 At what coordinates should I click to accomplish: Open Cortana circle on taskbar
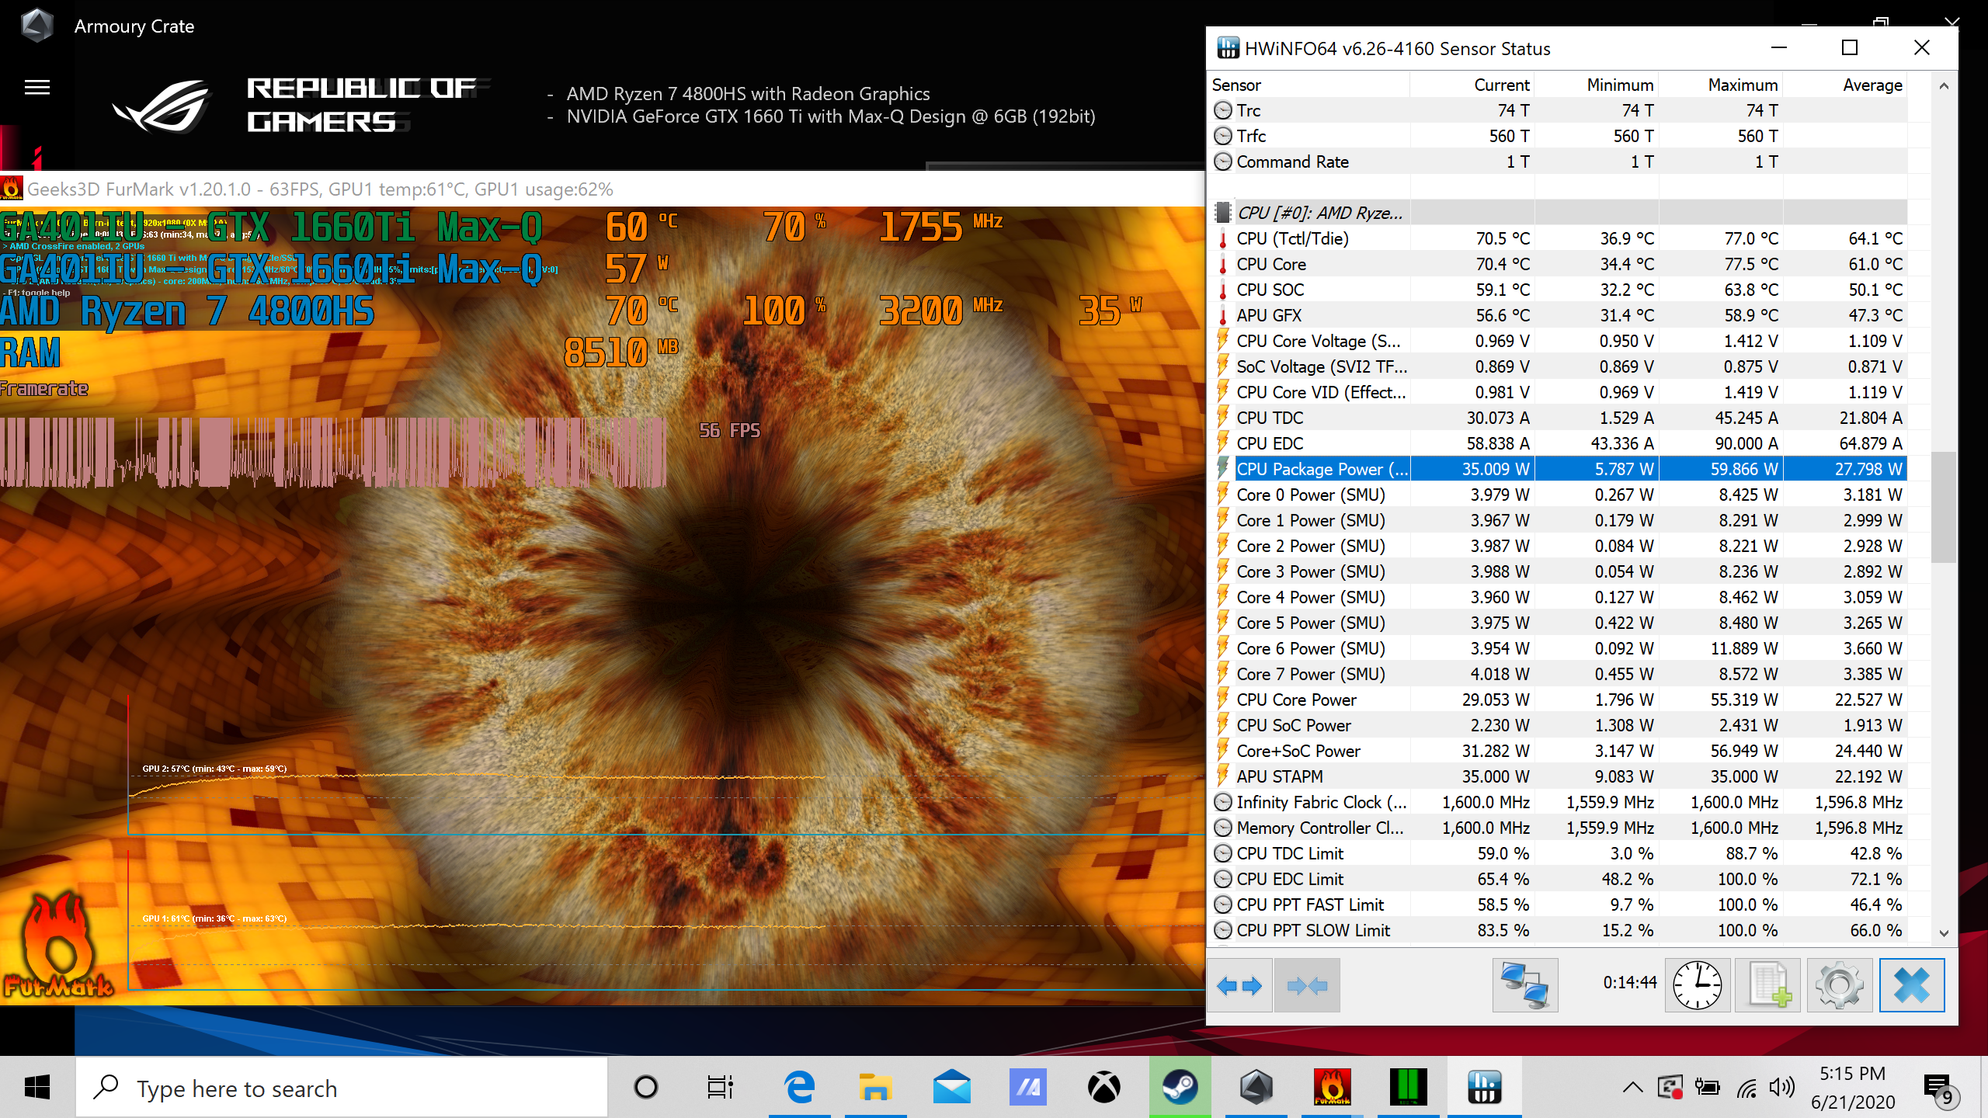[x=645, y=1087]
